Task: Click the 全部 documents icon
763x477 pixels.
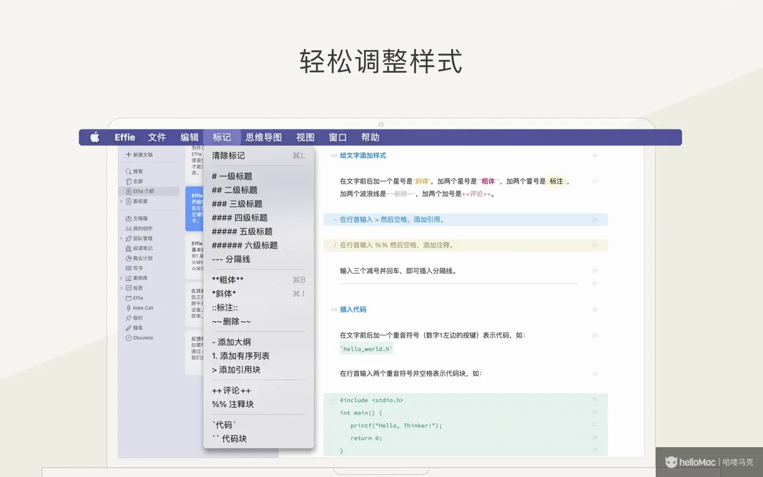Action: tap(128, 181)
